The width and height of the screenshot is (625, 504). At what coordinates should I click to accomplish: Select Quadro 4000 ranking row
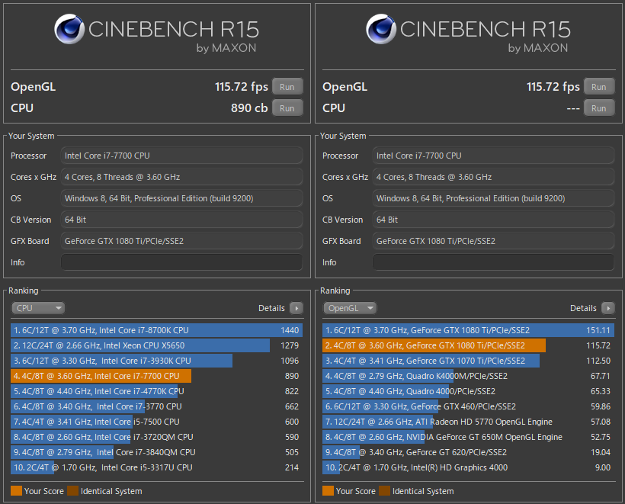point(468,391)
